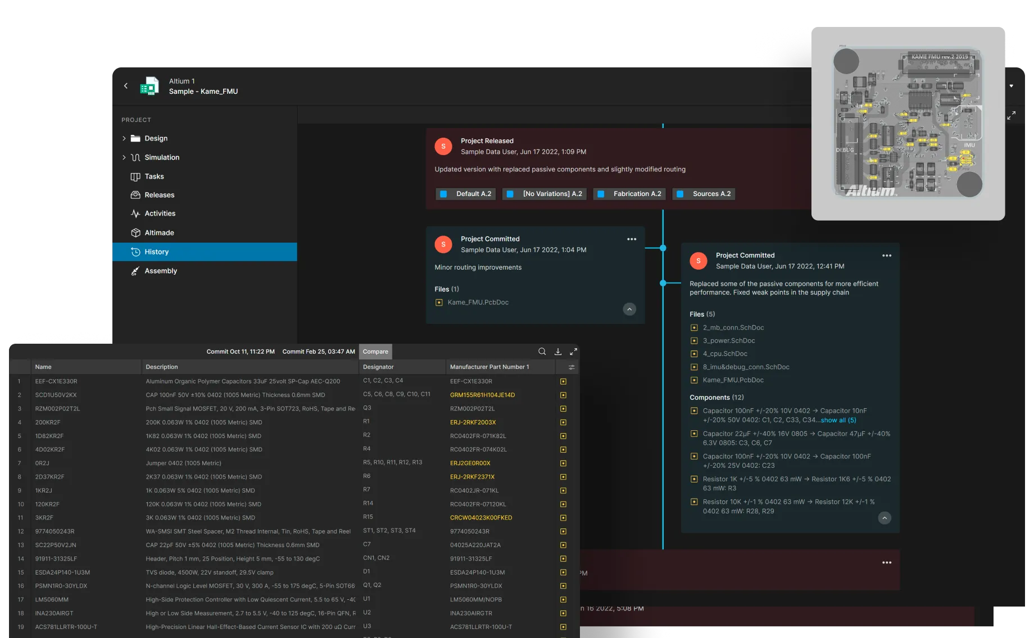Click the Altimade cube icon

(135, 233)
